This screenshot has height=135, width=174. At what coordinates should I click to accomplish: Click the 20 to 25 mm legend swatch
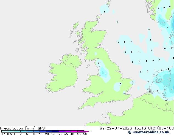[49, 131]
